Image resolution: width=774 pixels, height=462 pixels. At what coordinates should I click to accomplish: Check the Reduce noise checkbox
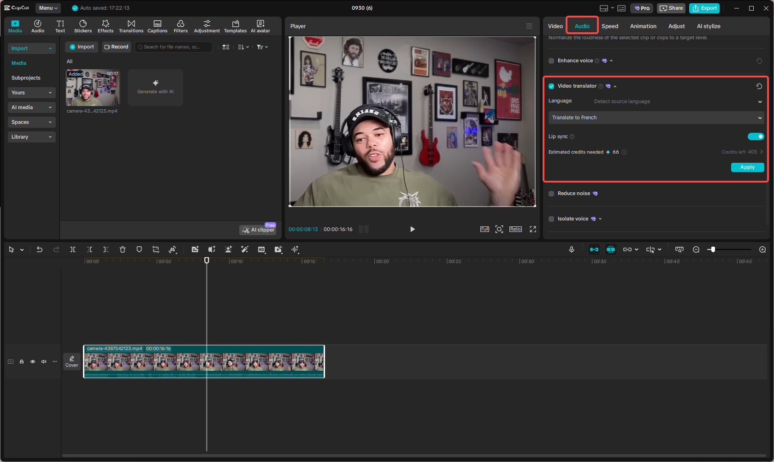[x=551, y=194]
